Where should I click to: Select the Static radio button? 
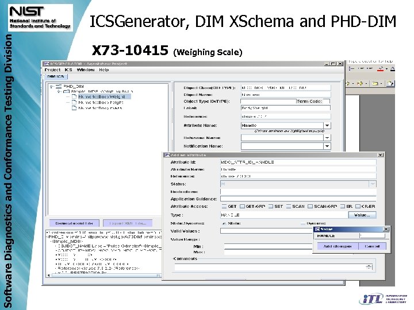224,223
